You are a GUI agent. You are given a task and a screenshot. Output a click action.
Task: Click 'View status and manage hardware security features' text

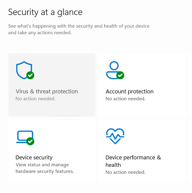[x=44, y=168]
